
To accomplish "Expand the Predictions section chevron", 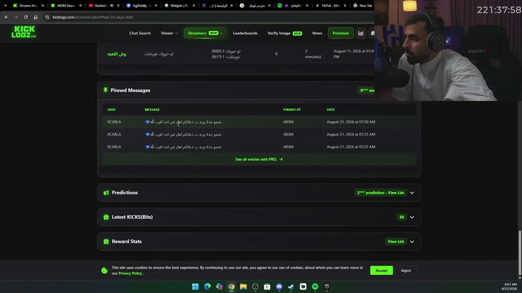I will (x=412, y=193).
